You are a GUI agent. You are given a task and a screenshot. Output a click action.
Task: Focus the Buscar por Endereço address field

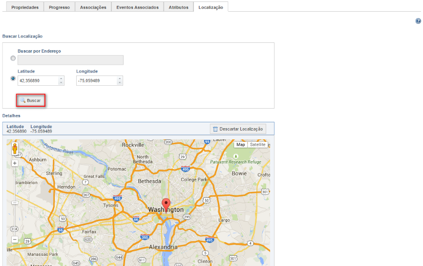70,60
